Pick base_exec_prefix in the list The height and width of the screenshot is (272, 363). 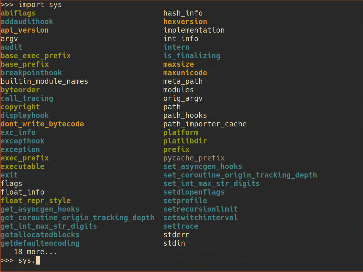coord(35,56)
